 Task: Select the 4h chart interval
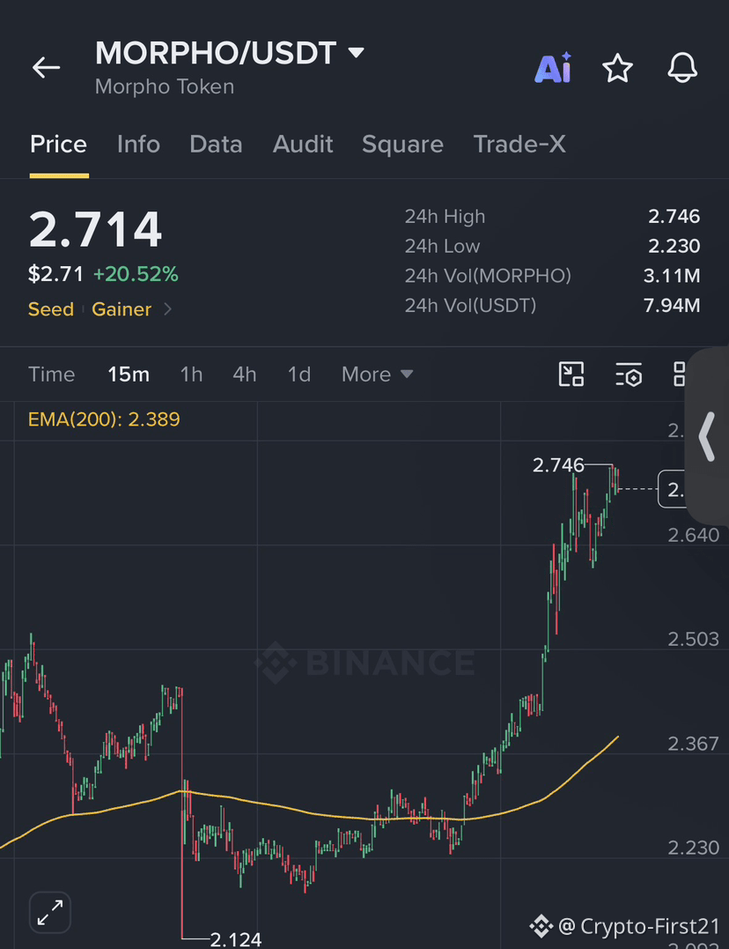(x=245, y=374)
